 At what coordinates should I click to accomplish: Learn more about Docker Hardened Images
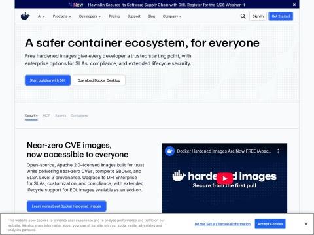point(67,206)
